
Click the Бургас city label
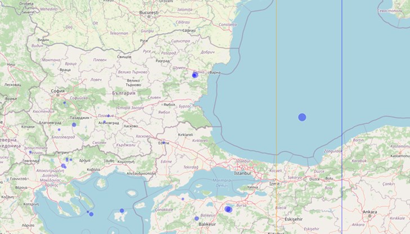[x=184, y=106]
